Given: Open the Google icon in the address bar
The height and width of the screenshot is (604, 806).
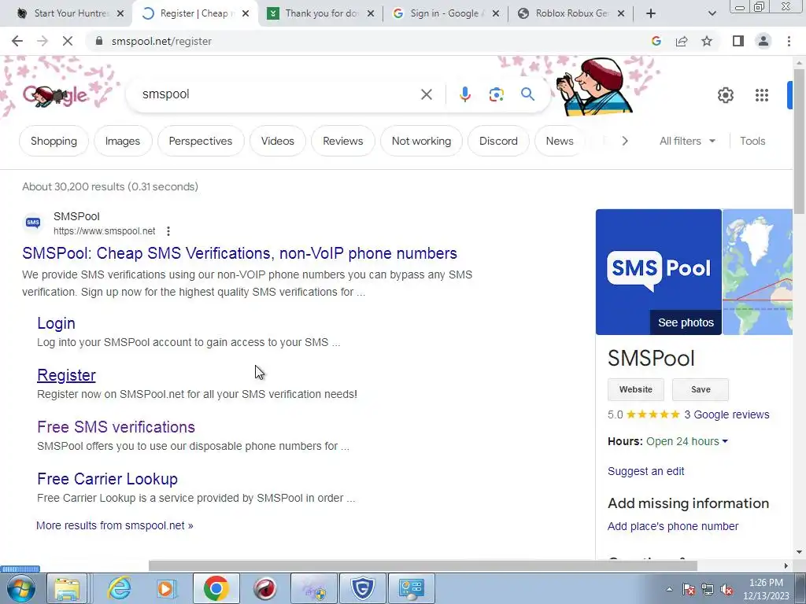Looking at the screenshot, I should 656,41.
